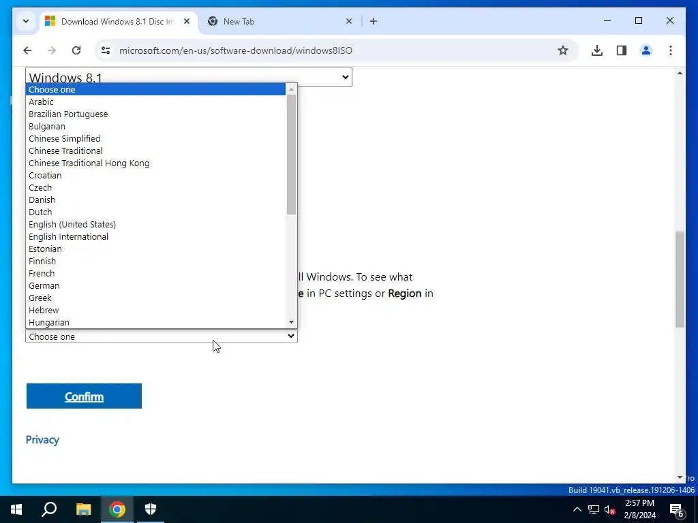Click the Confirm button

pyautogui.click(x=84, y=396)
